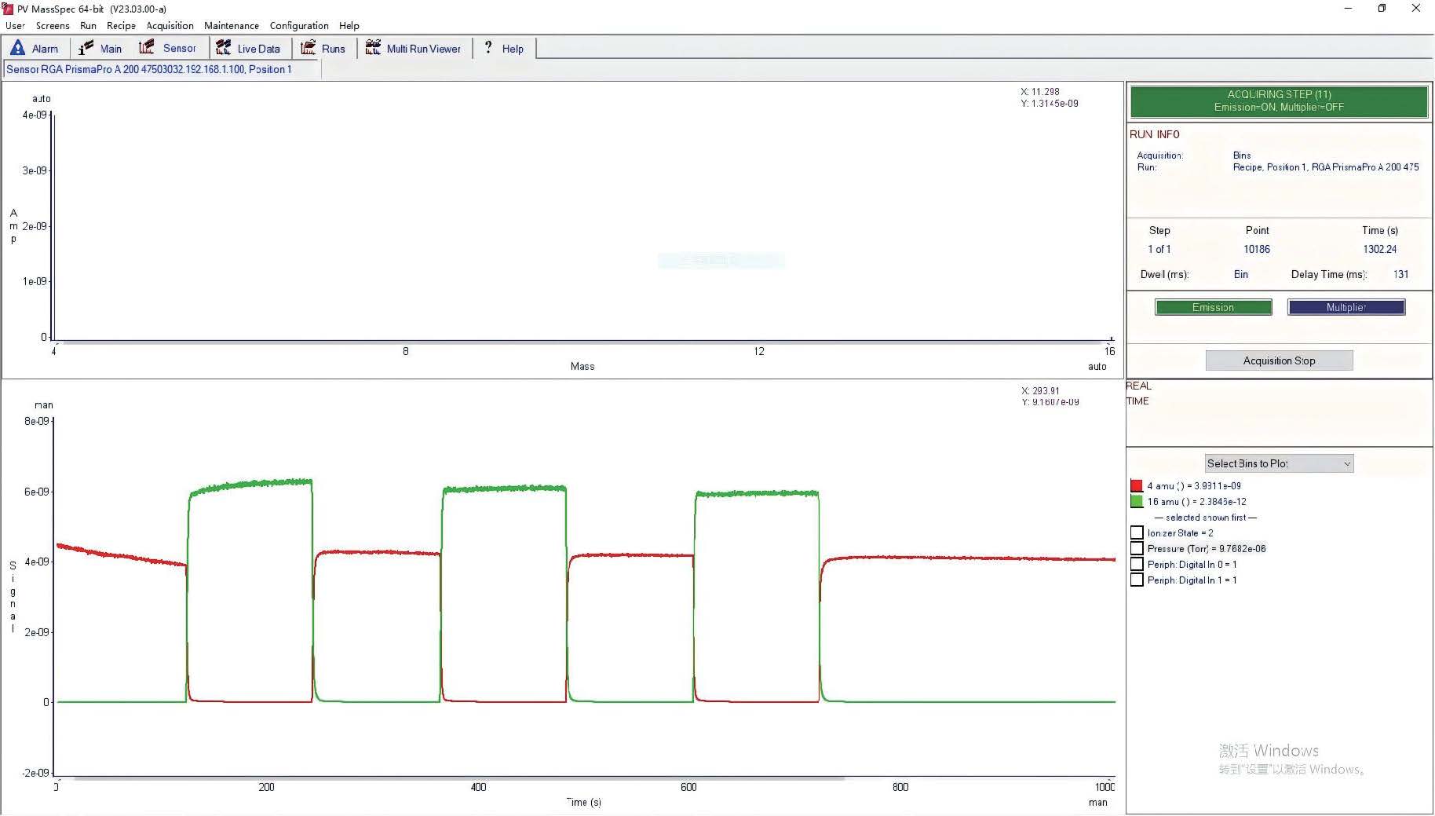Toggle the green Emission button
Image resolution: width=1435 pixels, height=816 pixels.
[1213, 307]
